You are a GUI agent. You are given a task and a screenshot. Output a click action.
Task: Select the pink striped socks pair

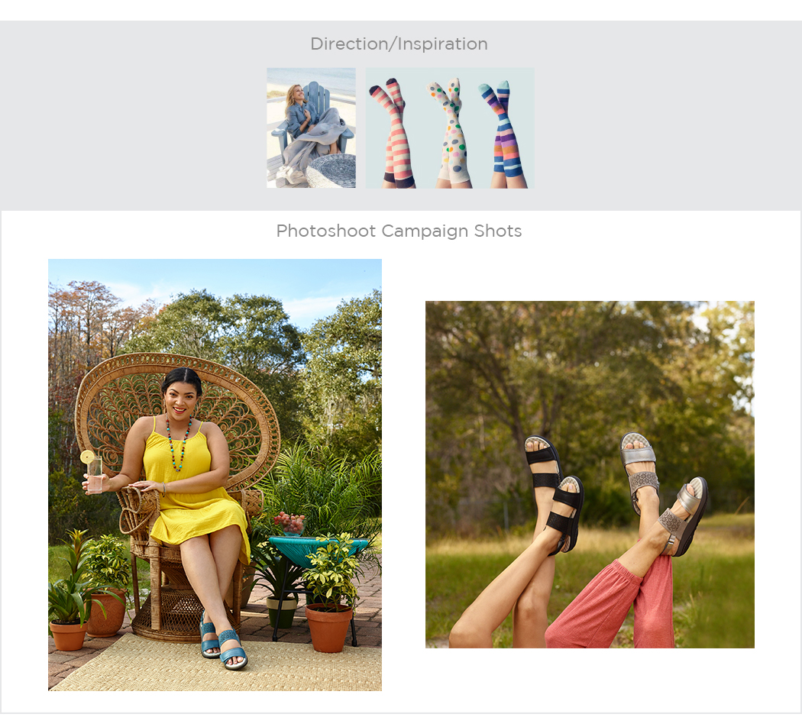point(393,134)
